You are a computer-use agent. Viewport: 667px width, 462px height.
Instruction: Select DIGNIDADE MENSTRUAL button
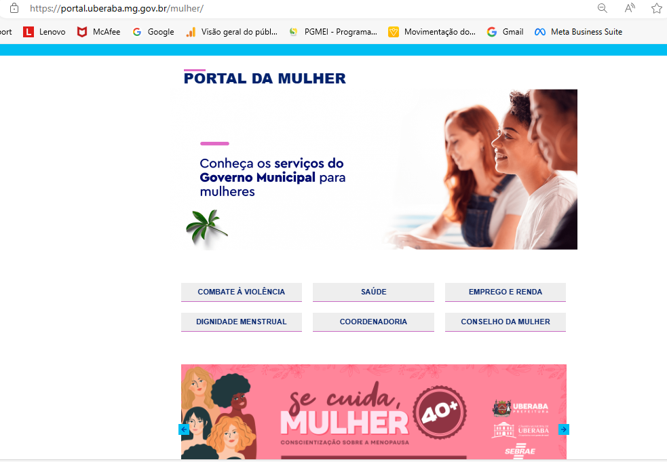tap(241, 322)
